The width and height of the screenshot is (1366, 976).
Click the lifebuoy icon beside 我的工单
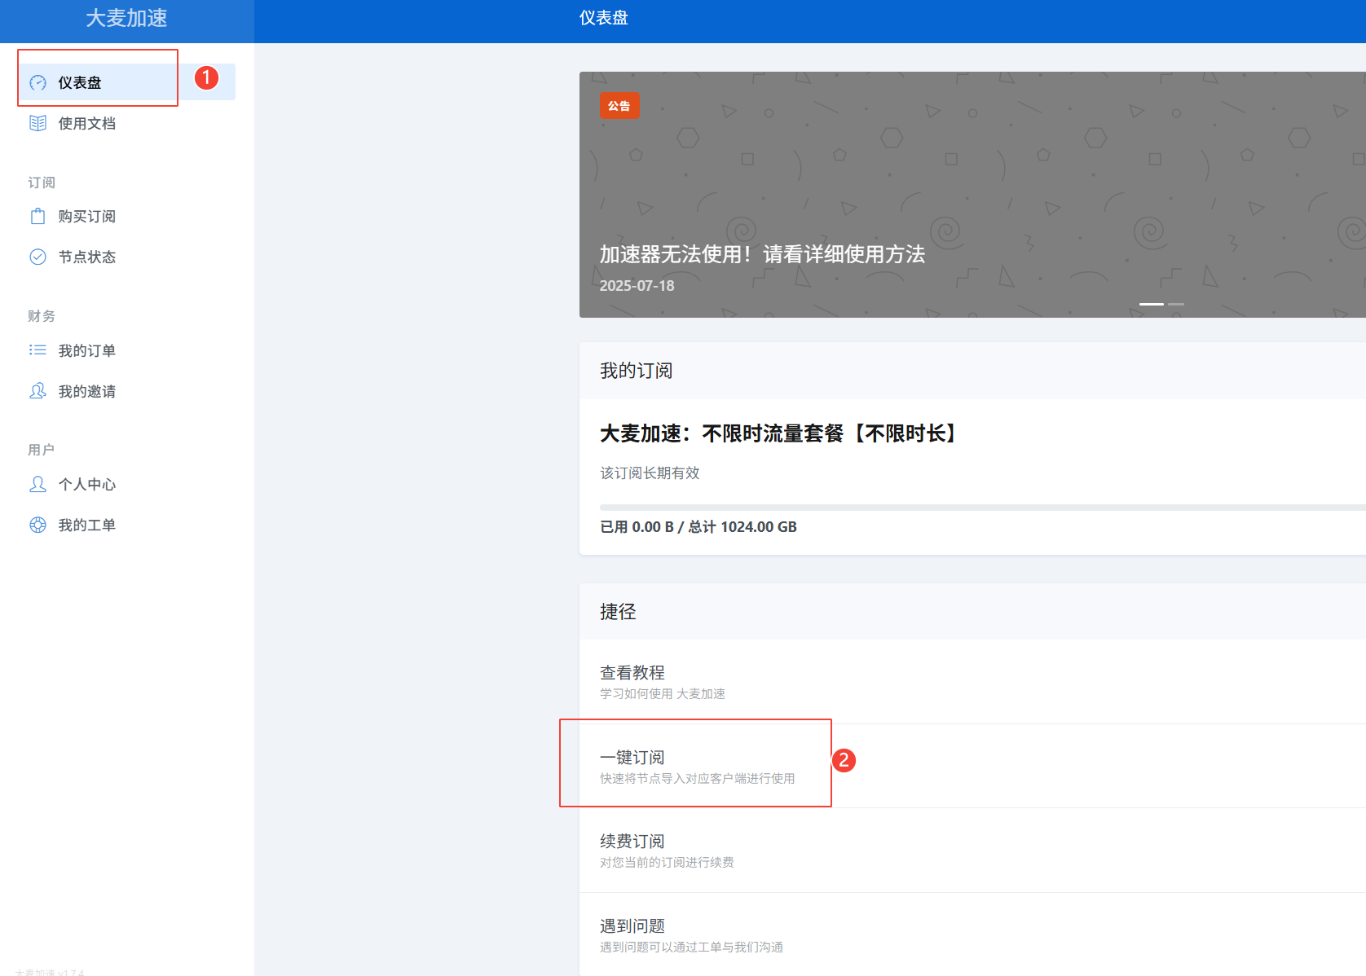pos(37,525)
